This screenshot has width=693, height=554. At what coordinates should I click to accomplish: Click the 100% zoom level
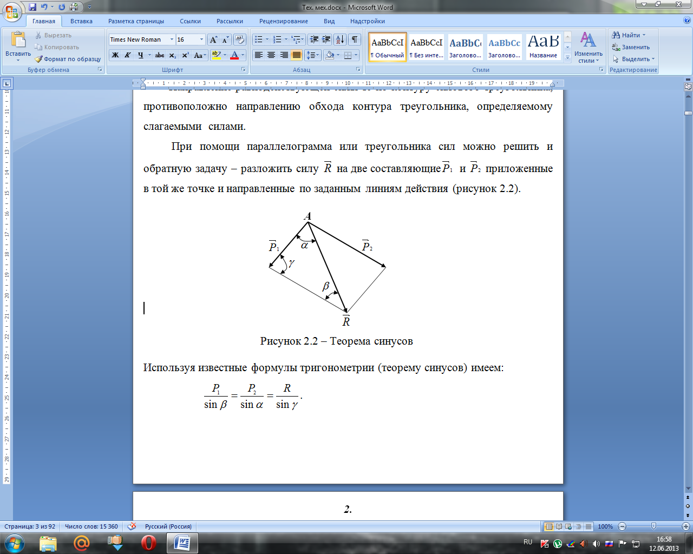pyautogui.click(x=605, y=526)
